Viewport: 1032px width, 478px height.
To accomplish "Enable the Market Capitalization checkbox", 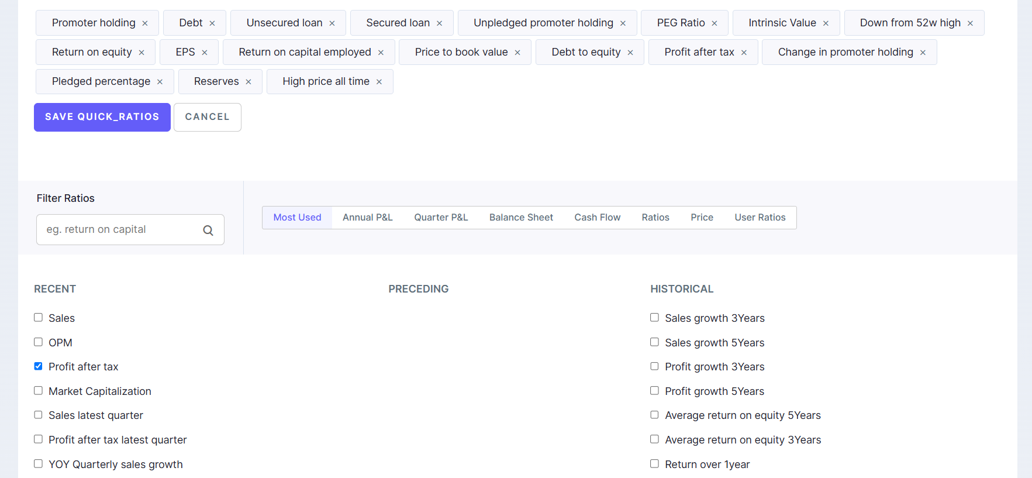I will coord(39,391).
